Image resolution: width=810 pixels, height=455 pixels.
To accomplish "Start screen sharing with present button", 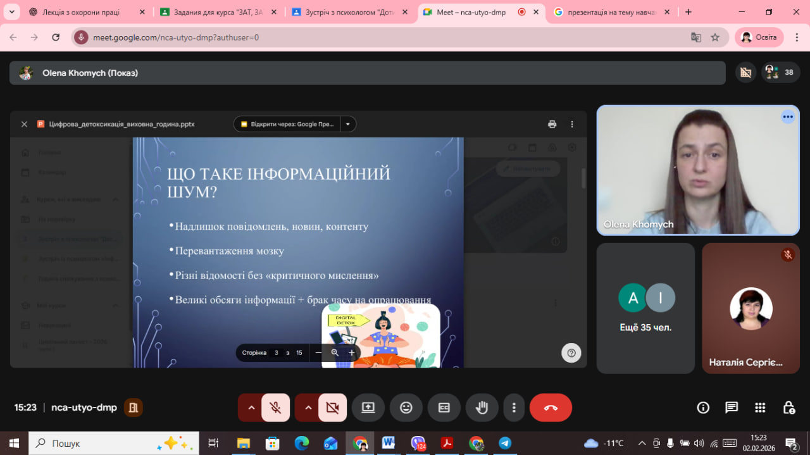I will coord(368,408).
